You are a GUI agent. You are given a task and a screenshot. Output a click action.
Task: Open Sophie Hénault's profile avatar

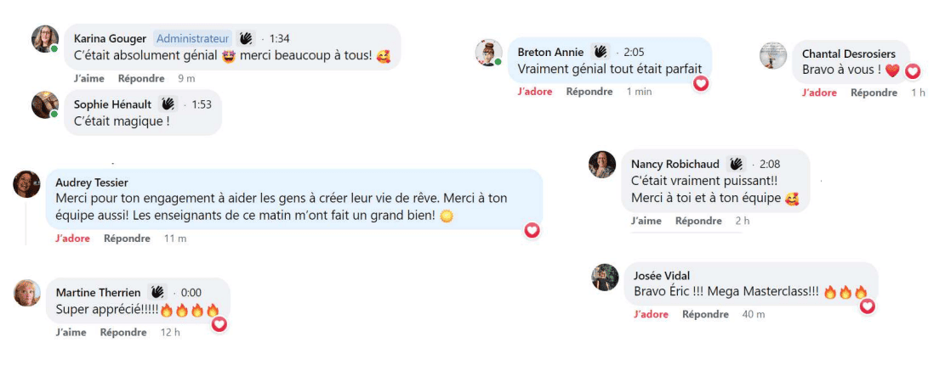pyautogui.click(x=44, y=104)
